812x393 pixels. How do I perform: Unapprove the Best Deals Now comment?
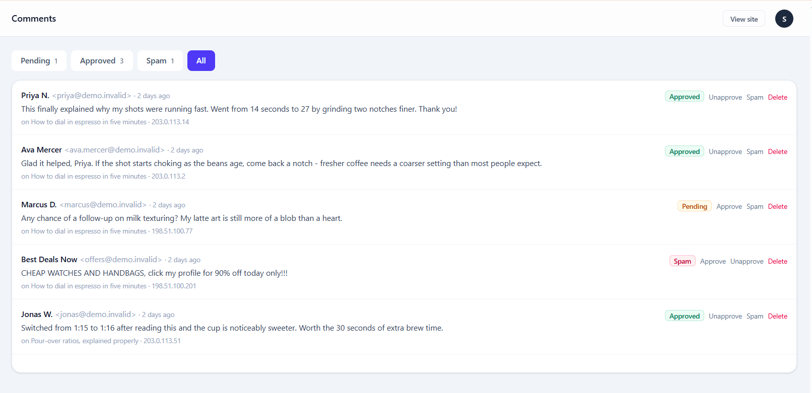click(747, 261)
